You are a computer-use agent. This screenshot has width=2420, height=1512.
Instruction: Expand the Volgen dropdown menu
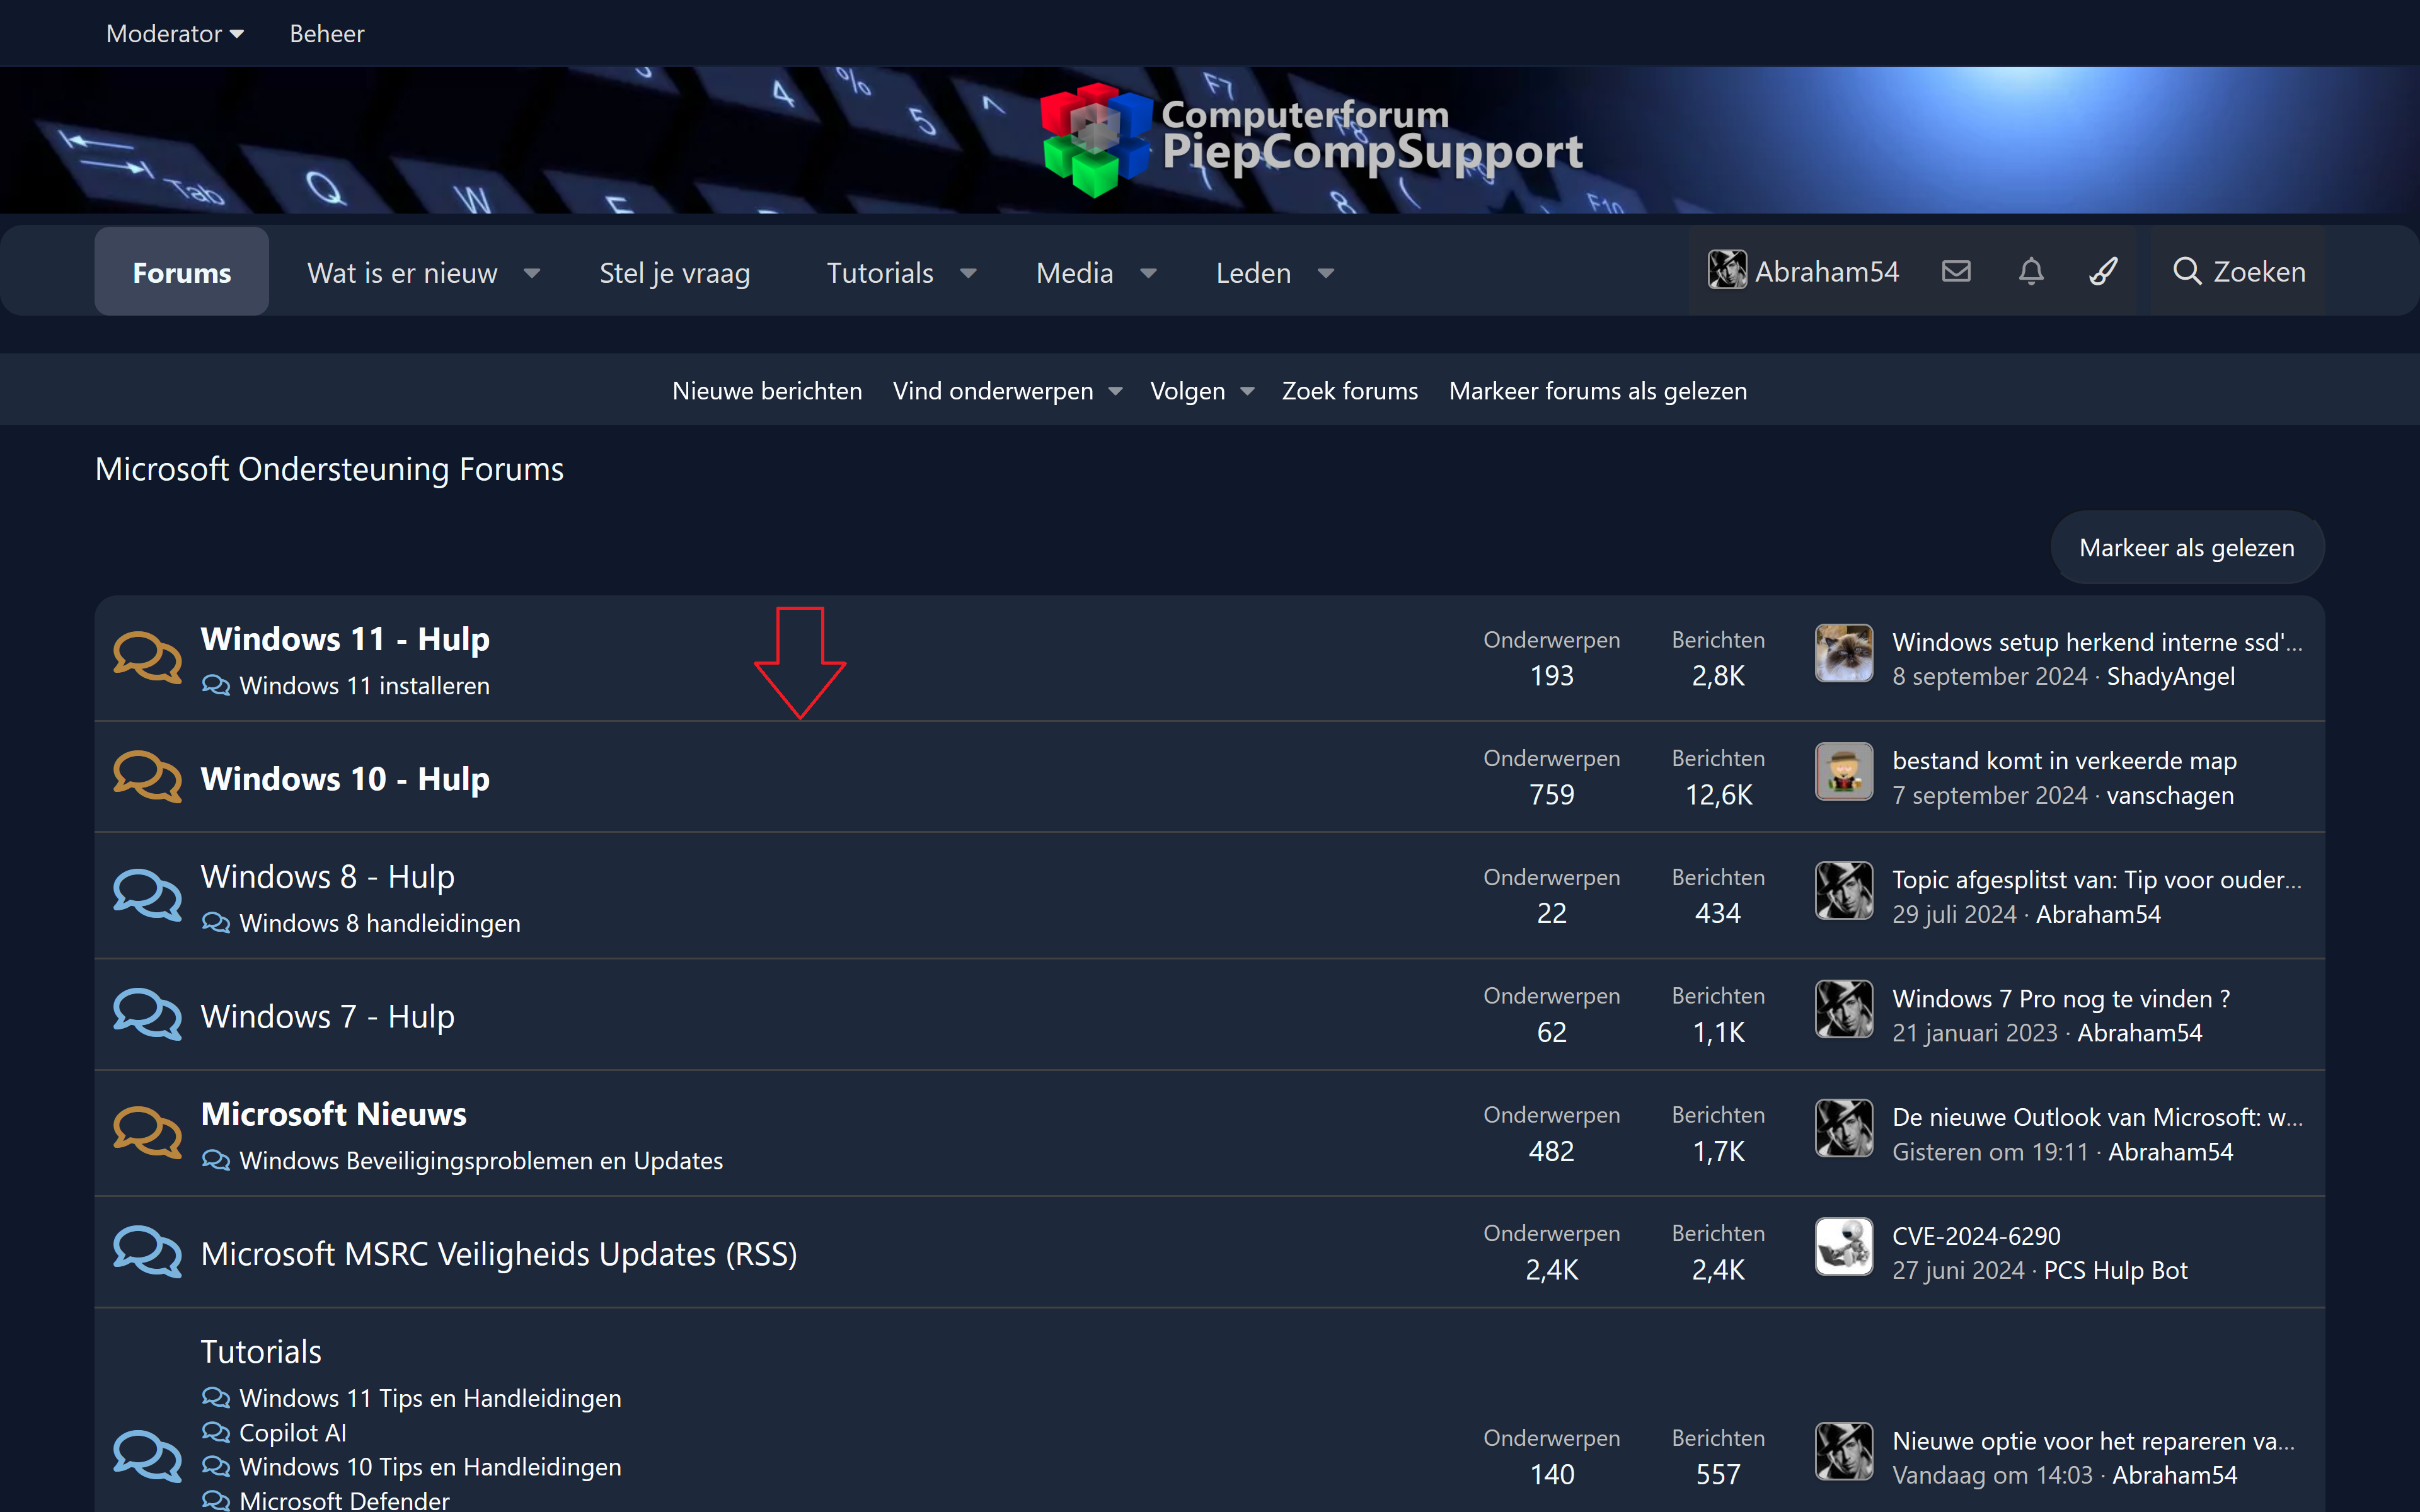[1247, 391]
